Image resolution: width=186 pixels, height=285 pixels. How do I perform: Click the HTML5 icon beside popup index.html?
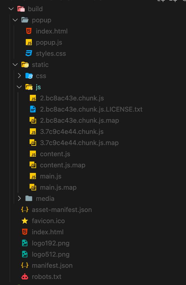click(28, 31)
